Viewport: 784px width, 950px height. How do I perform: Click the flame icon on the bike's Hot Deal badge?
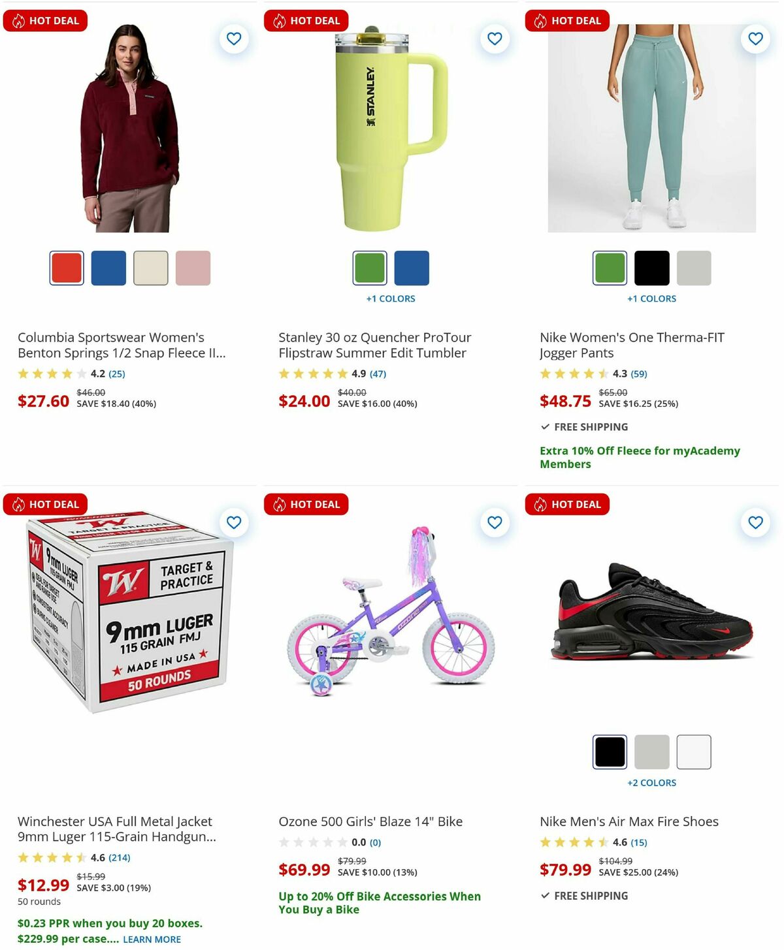click(280, 504)
